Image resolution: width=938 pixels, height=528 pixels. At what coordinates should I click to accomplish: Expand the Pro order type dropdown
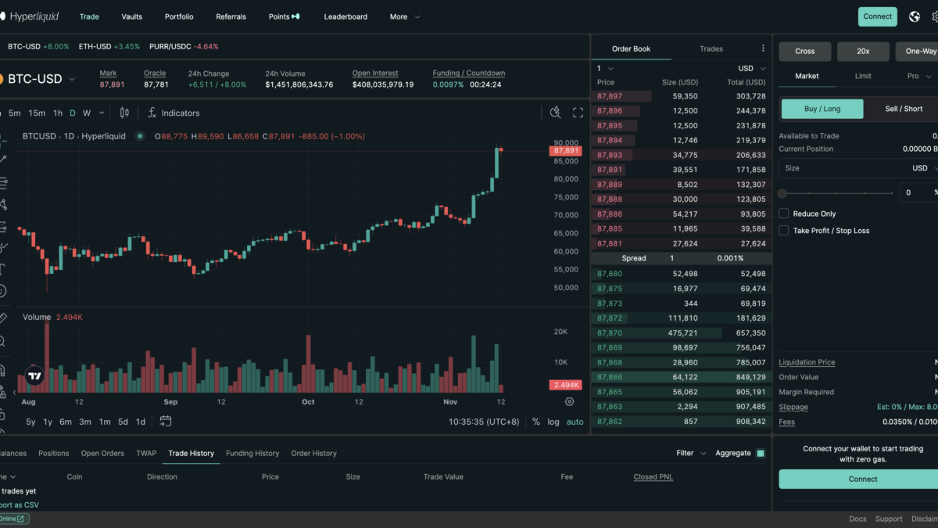pos(919,76)
